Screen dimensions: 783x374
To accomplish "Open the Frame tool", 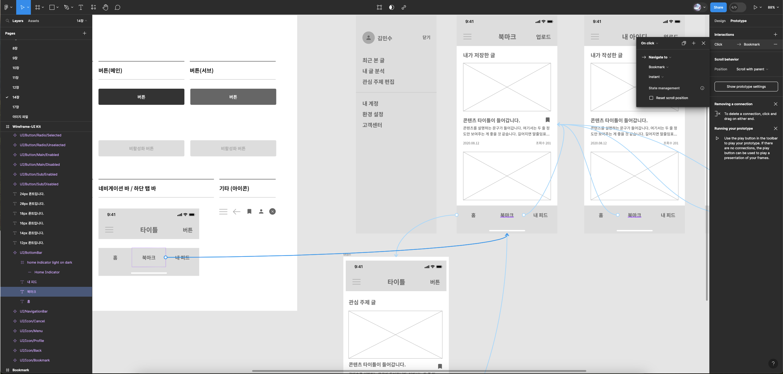I will click(38, 7).
